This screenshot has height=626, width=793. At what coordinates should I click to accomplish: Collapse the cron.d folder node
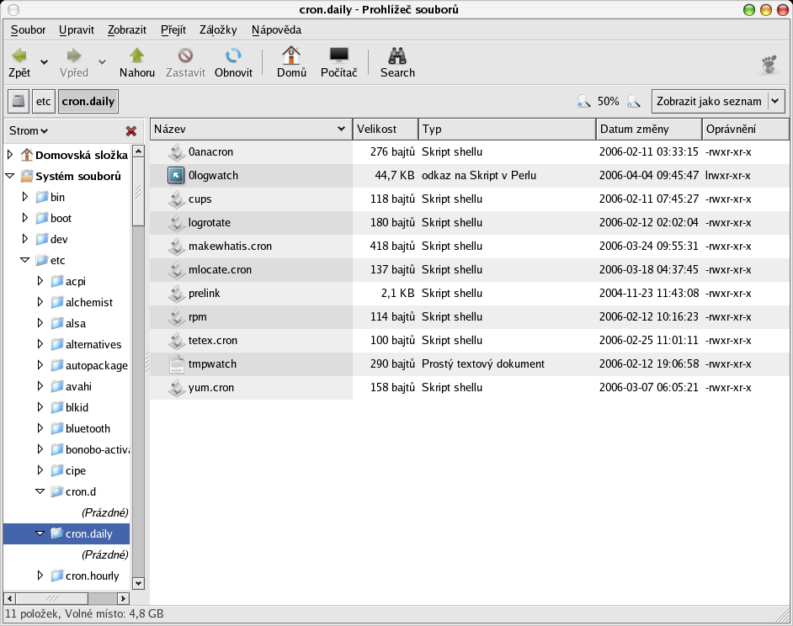[x=40, y=491]
